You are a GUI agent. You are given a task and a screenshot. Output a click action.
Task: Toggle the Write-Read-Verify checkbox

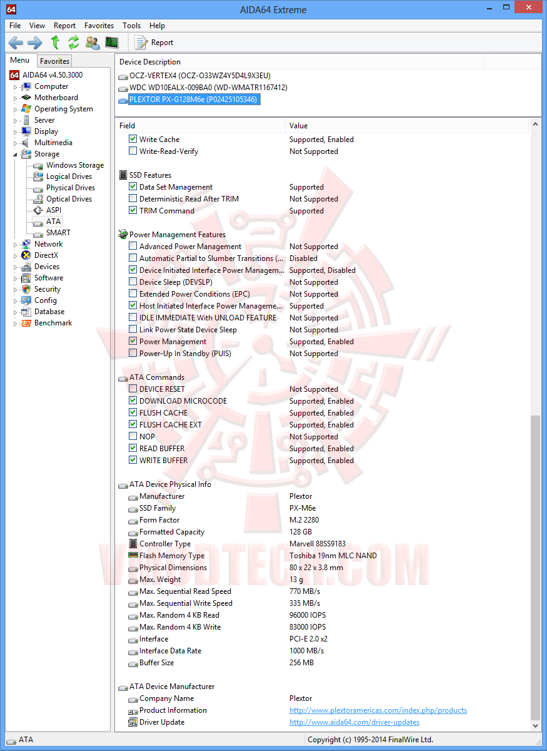133,151
